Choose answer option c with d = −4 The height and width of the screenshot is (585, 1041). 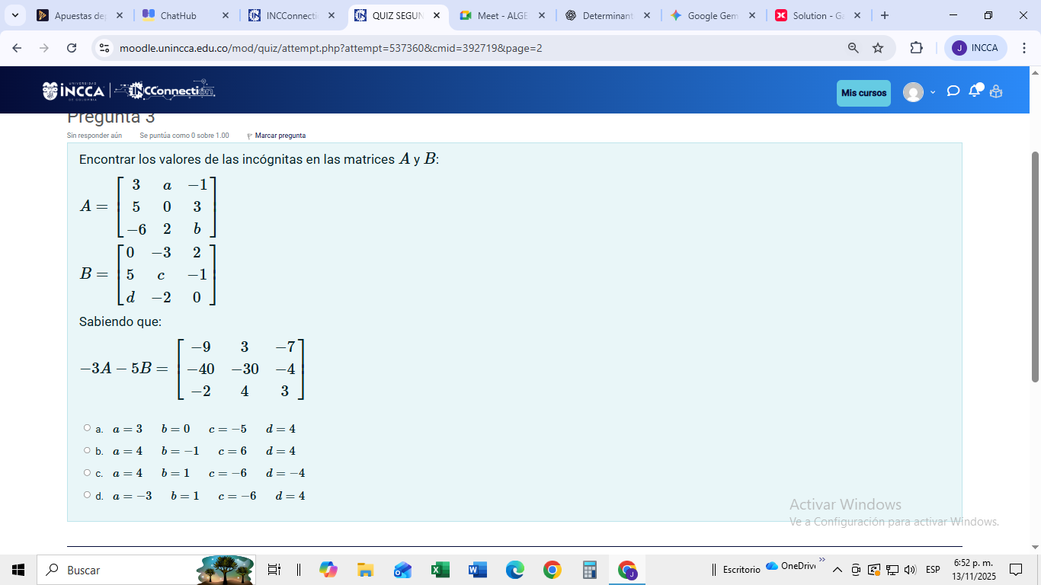88,472
